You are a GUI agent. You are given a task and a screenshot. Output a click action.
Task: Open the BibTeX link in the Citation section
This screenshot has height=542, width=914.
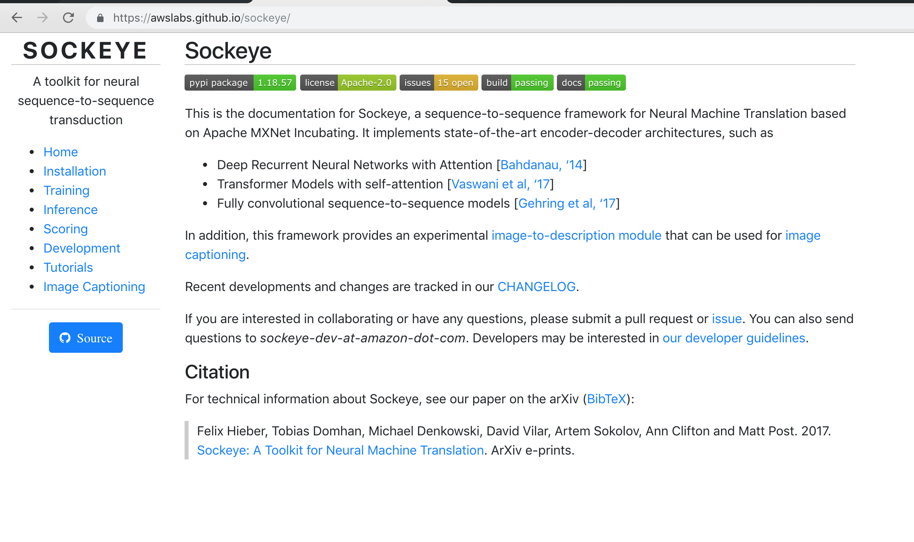pyautogui.click(x=606, y=399)
